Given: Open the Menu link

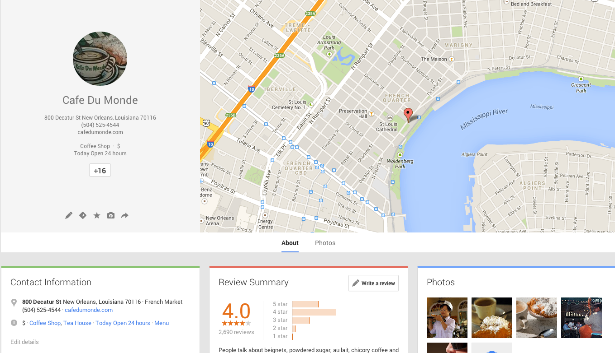Looking at the screenshot, I should tap(162, 323).
